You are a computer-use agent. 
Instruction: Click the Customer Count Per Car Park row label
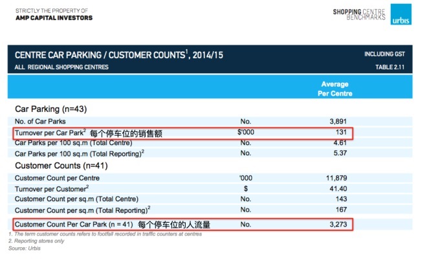[74, 224]
